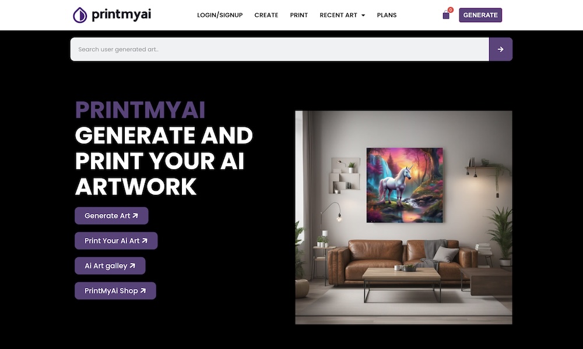This screenshot has width=583, height=349.
Task: Click the printmyai droplet logo icon
Action: click(79, 15)
